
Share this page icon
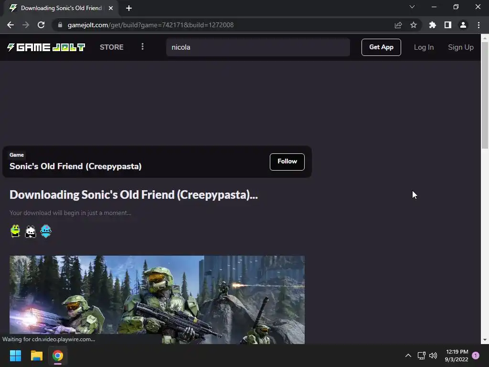coord(398,25)
